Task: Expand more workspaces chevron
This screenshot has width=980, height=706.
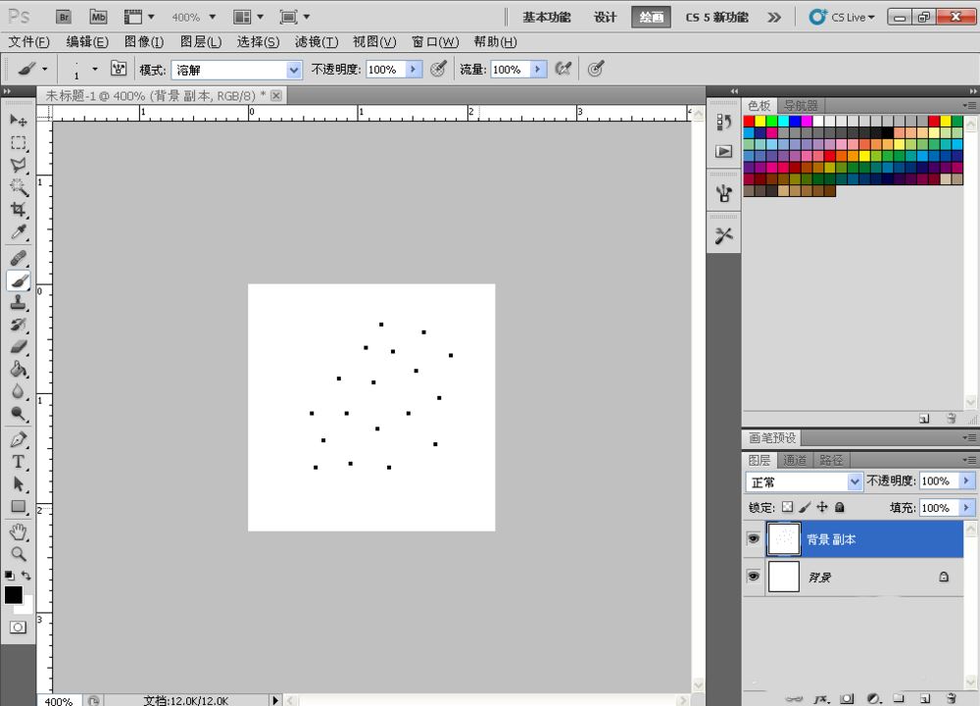Action: 774,17
